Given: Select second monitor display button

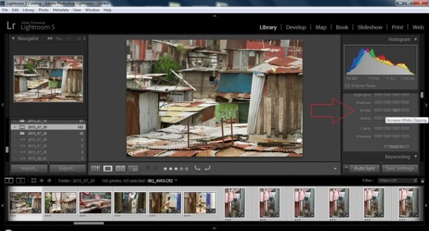Looking at the screenshot, I should pyautogui.click(x=20, y=180).
